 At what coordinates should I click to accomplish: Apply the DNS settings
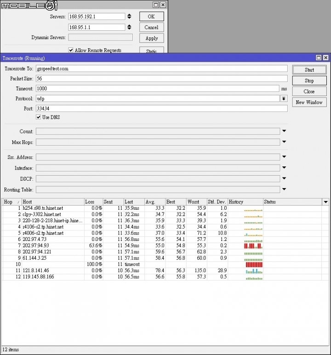[151, 38]
